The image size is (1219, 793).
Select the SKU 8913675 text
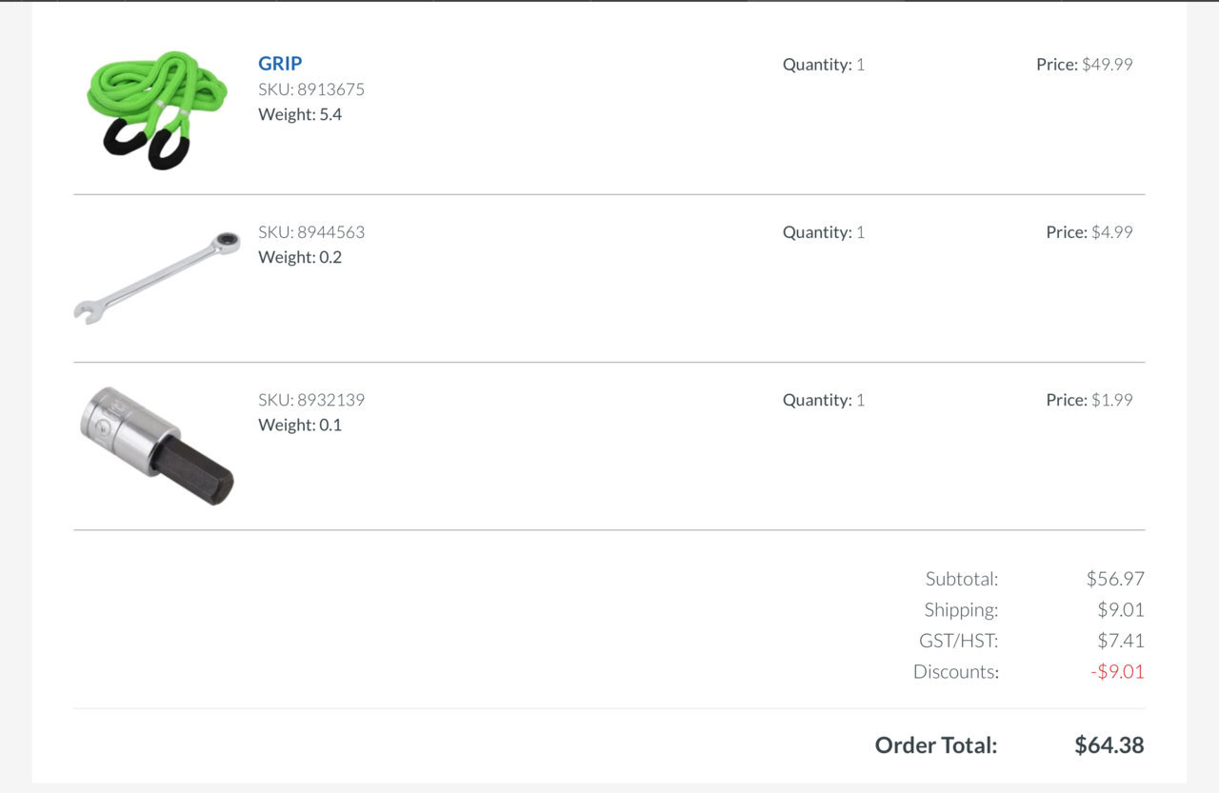[x=311, y=89]
